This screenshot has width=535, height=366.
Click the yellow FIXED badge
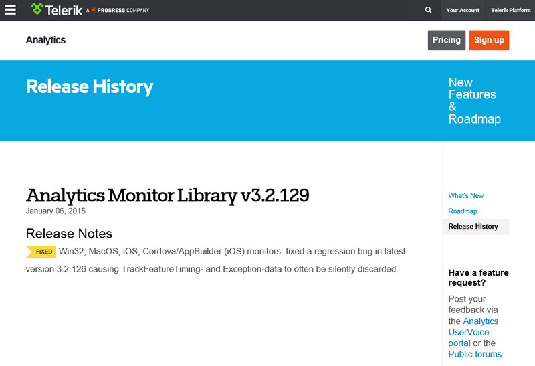(41, 252)
